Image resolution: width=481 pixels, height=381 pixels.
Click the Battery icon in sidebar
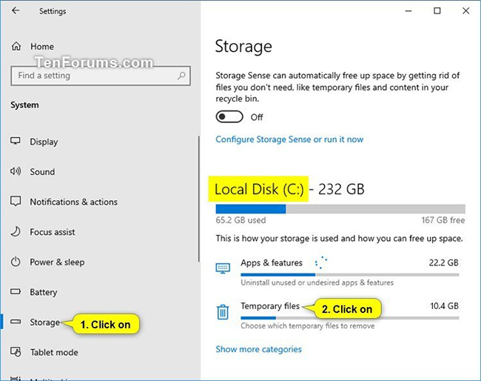coord(16,292)
